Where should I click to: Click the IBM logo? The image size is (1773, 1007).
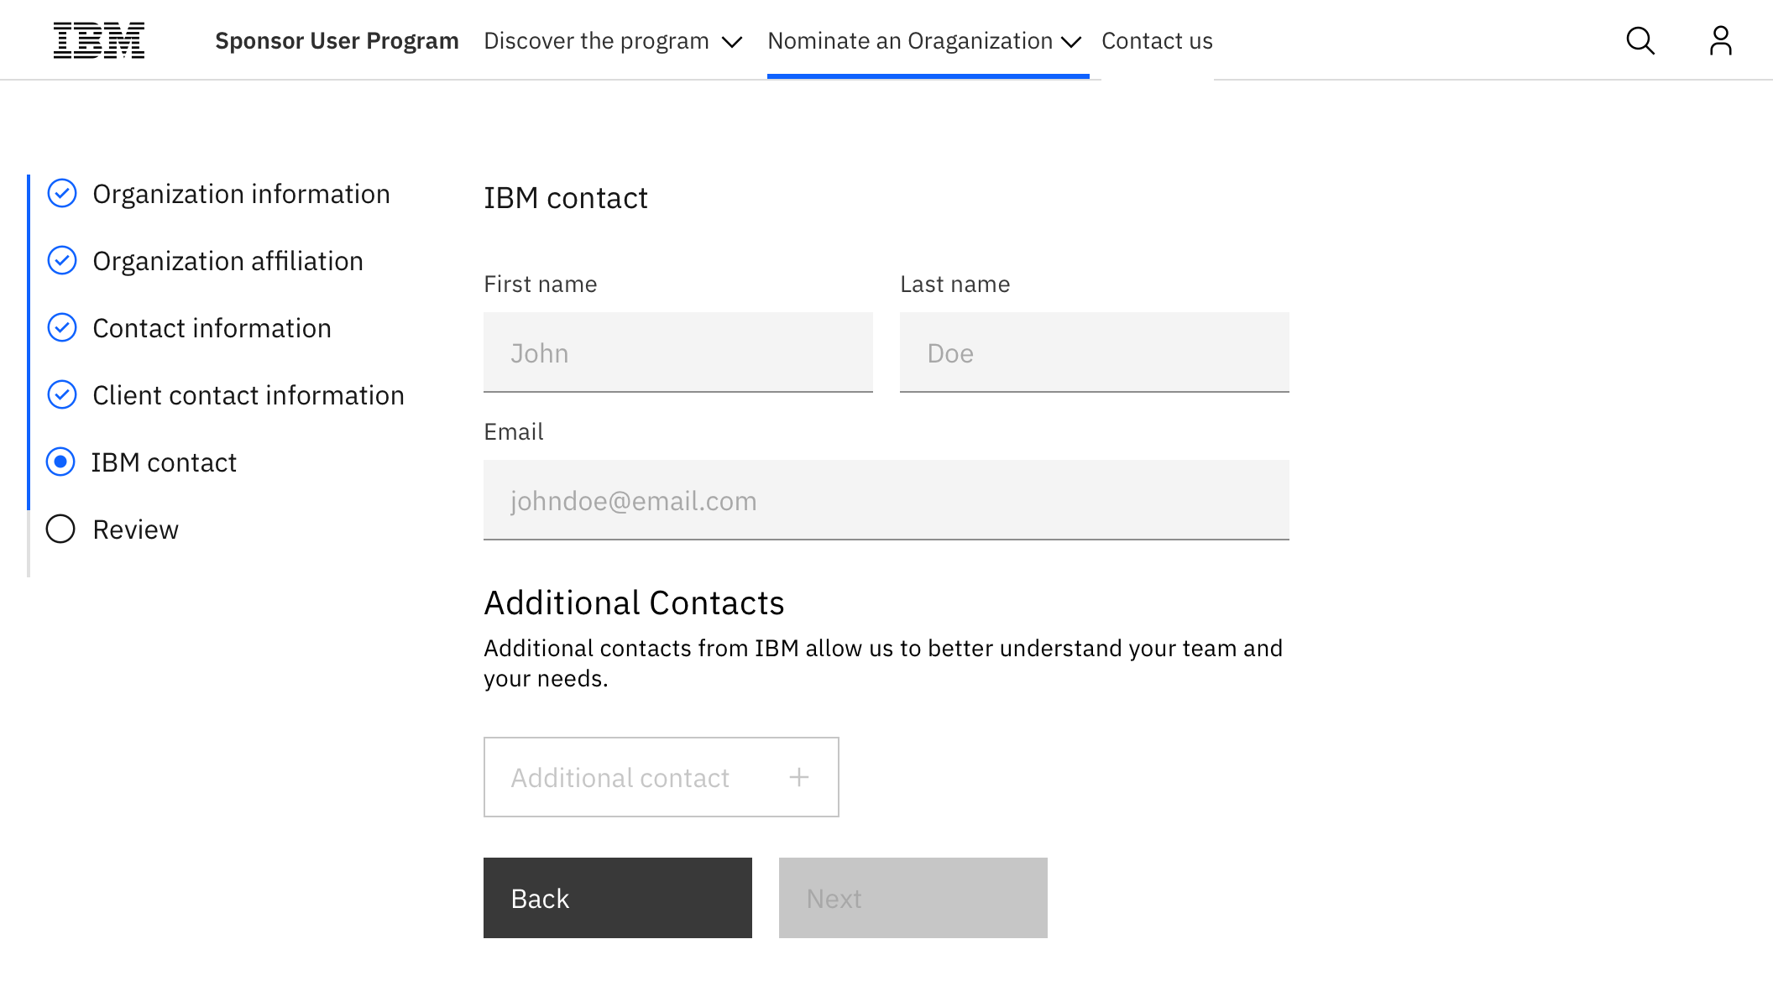click(x=99, y=40)
